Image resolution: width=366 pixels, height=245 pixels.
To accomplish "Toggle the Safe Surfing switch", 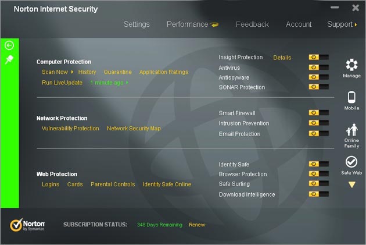I will (x=318, y=183).
